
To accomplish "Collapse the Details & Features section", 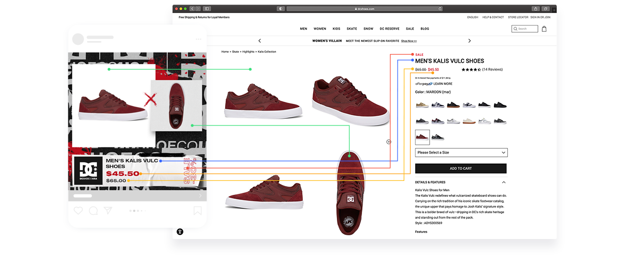I will [x=504, y=182].
